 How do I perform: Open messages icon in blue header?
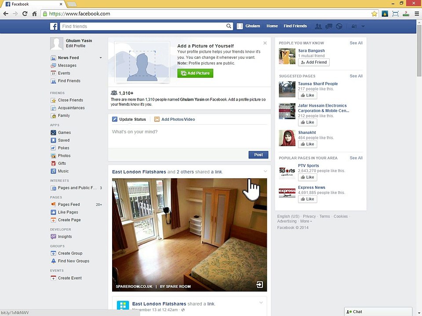tap(329, 26)
